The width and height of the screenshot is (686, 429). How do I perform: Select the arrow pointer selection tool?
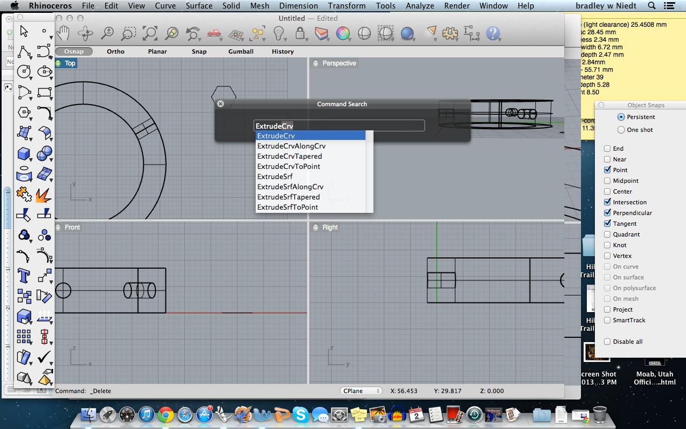(24, 31)
